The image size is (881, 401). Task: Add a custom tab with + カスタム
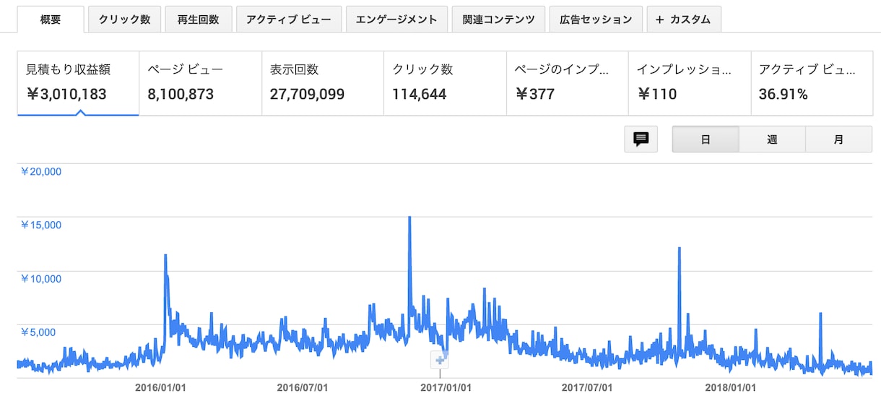(683, 20)
